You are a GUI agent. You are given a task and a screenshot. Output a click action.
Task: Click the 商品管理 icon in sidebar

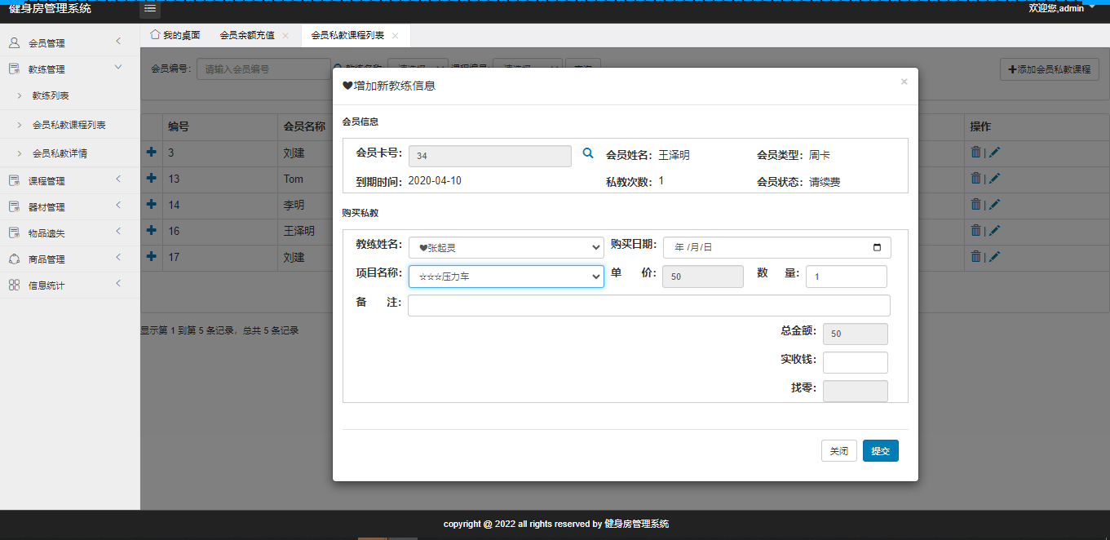coord(14,259)
